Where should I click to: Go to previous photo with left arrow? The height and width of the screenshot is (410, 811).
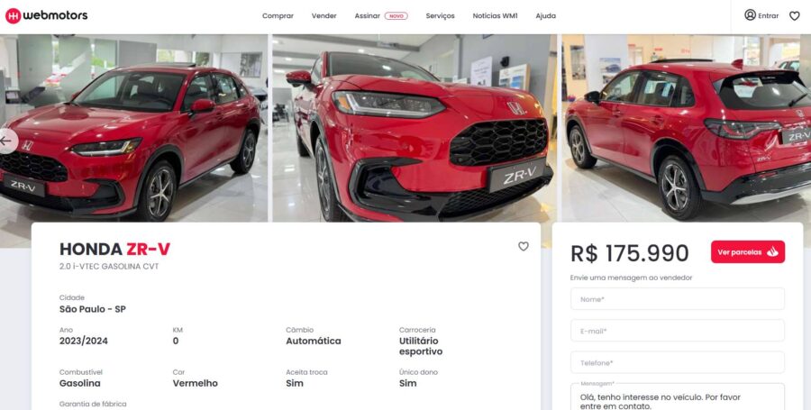(6, 141)
